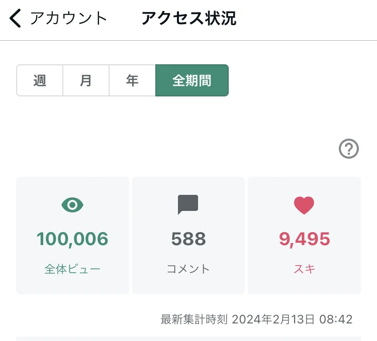Select the 全期間 (all time) tab
This screenshot has width=377, height=341.
[x=192, y=80]
